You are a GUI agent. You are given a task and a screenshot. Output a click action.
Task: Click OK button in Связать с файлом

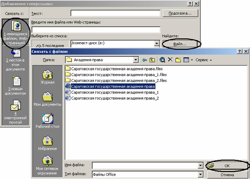tap(227, 166)
